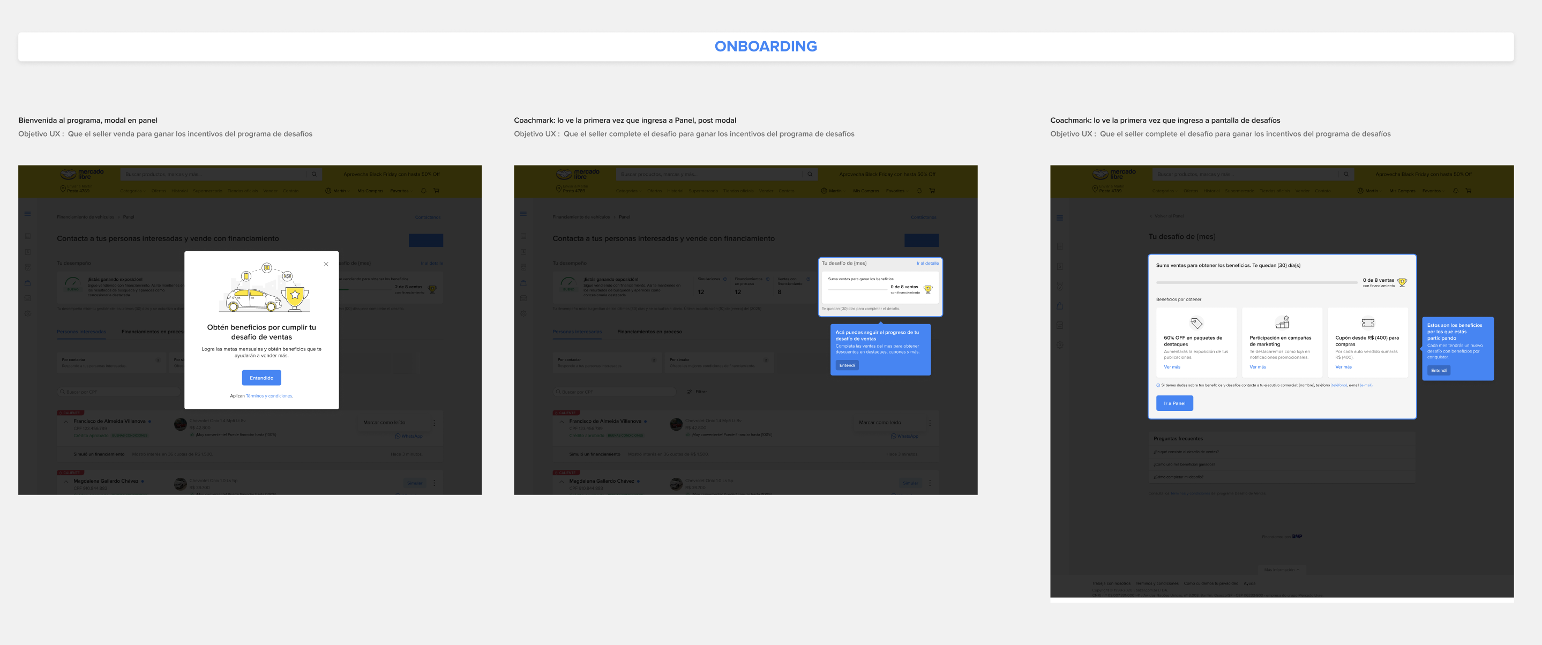This screenshot has width=1542, height=645.
Task: Click hamburger menu icon in third mockup sidebar
Action: click(1060, 218)
